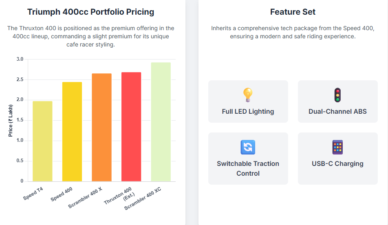
Task: Click the Scrambler 400 XC axis label
Action: (x=143, y=200)
